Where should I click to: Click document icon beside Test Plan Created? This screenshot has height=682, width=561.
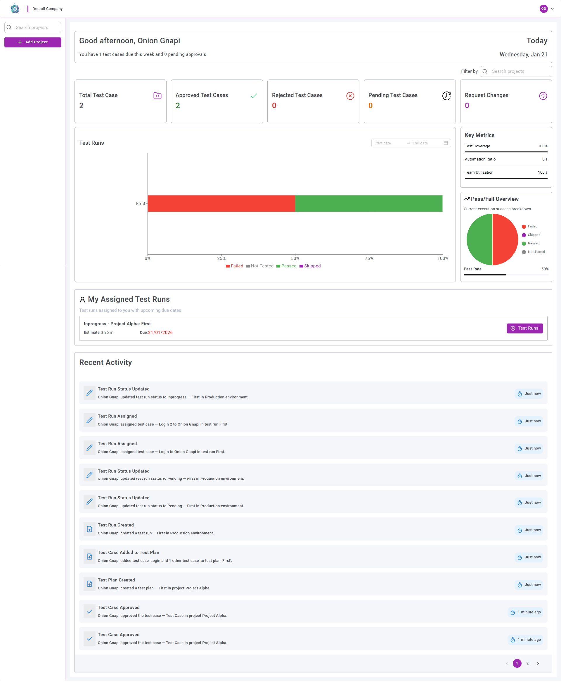coord(89,584)
